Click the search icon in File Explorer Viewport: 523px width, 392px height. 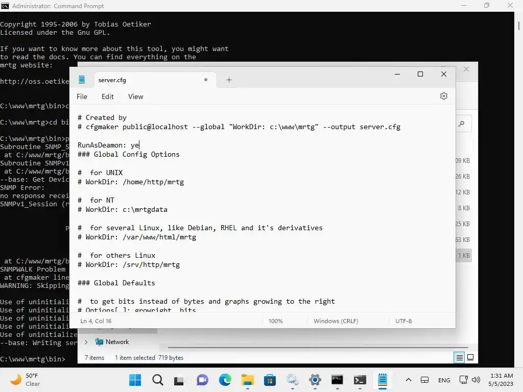click(x=461, y=124)
